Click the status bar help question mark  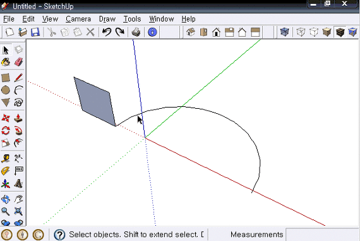pyautogui.click(x=59, y=235)
